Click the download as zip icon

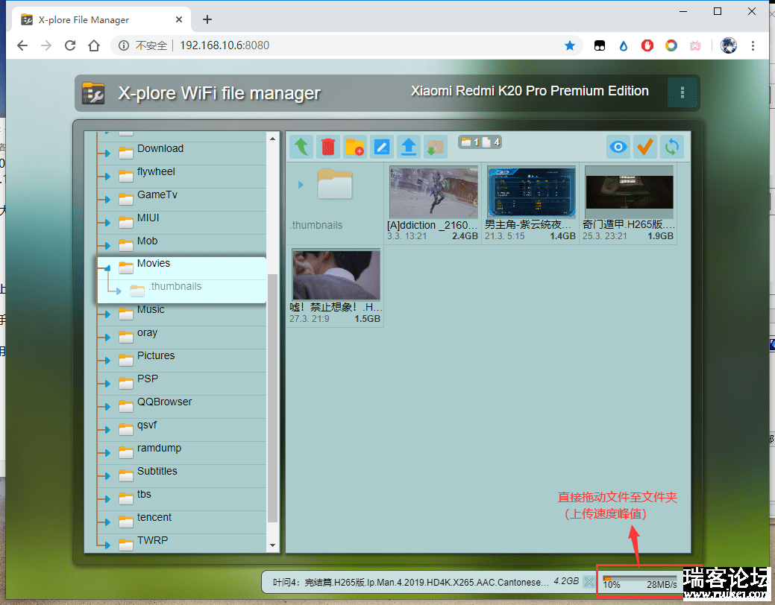[x=436, y=148]
